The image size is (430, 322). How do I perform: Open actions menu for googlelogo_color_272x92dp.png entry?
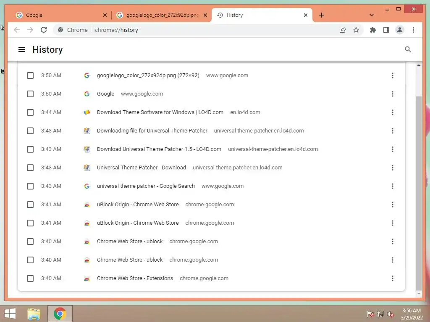[393, 75]
